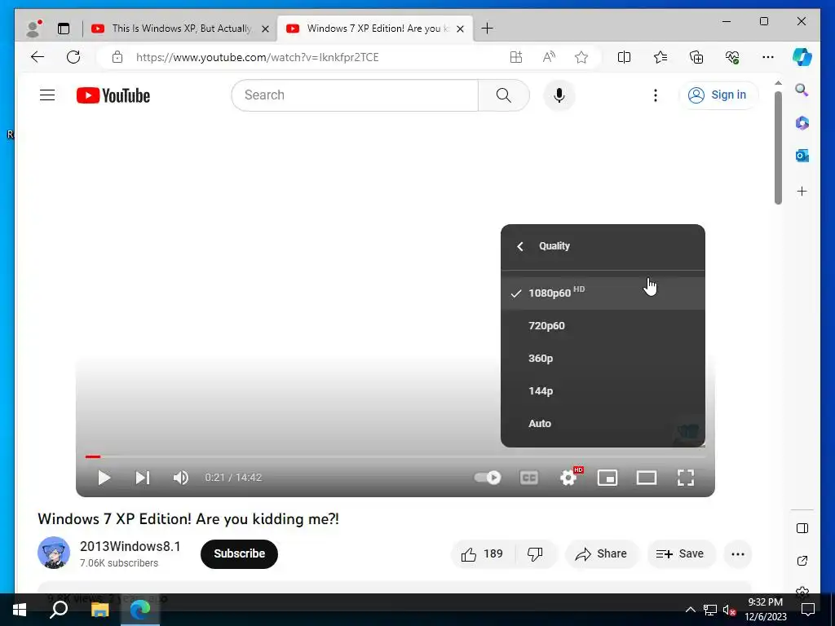Save video to playlist
The image size is (835, 626).
point(680,554)
